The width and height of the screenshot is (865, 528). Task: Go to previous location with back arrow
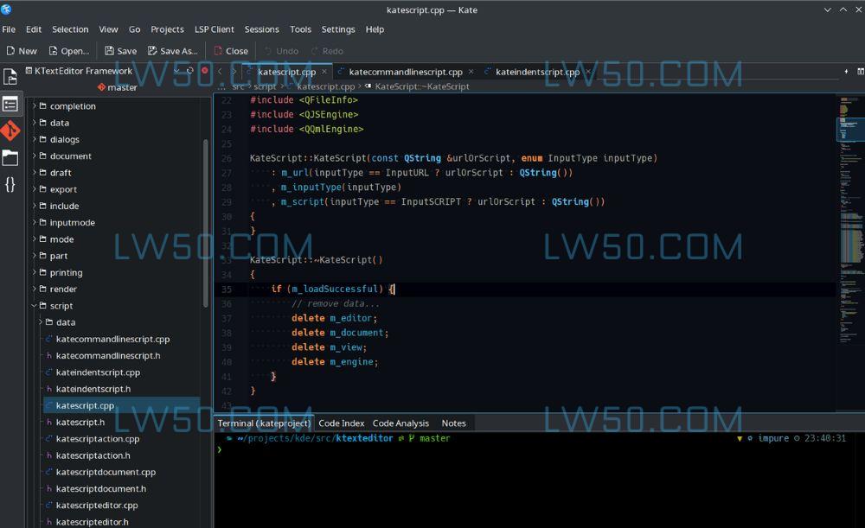221,72
